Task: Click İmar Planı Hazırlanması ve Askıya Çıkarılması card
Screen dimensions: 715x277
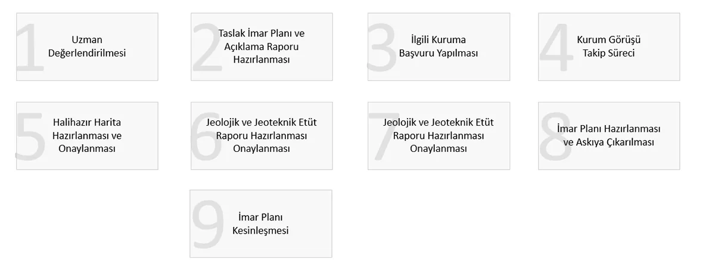Action: tap(609, 135)
